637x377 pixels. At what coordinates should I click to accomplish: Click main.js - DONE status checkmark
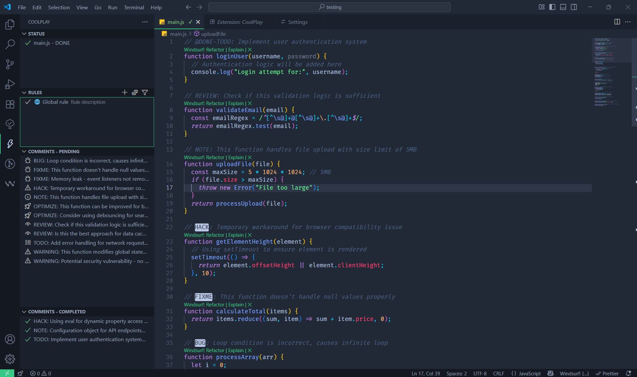[28, 43]
